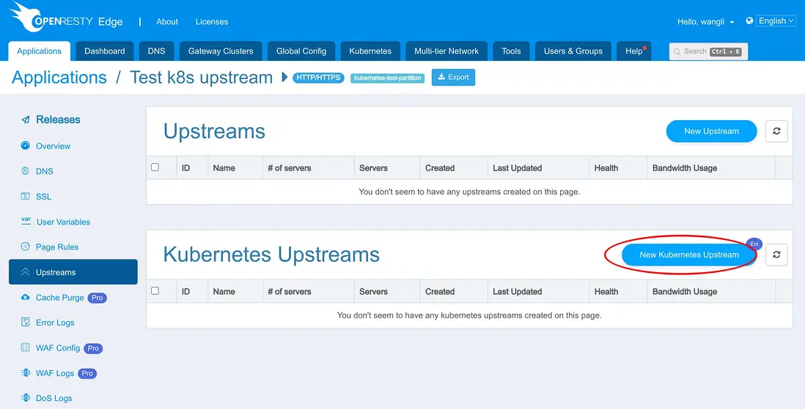Click the User Variables var icon
Image resolution: width=805 pixels, height=409 pixels.
[x=26, y=222]
